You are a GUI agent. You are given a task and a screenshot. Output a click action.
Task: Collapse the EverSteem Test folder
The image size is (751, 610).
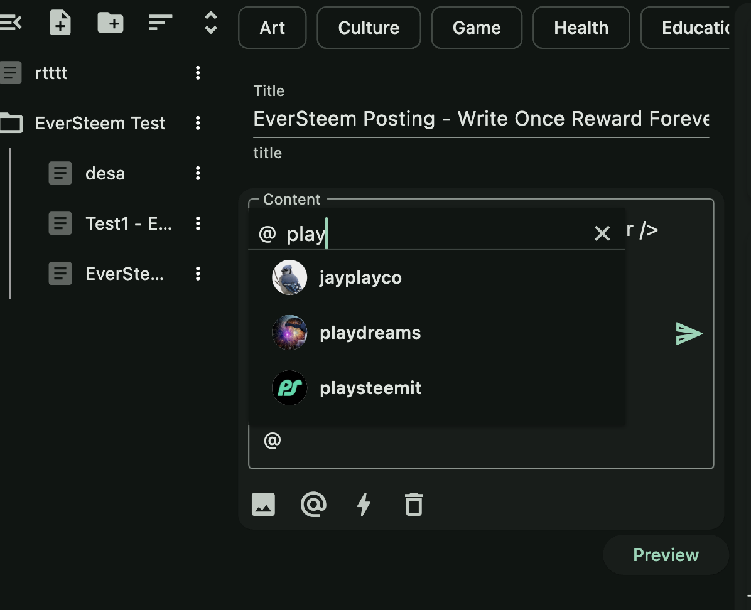click(x=100, y=124)
